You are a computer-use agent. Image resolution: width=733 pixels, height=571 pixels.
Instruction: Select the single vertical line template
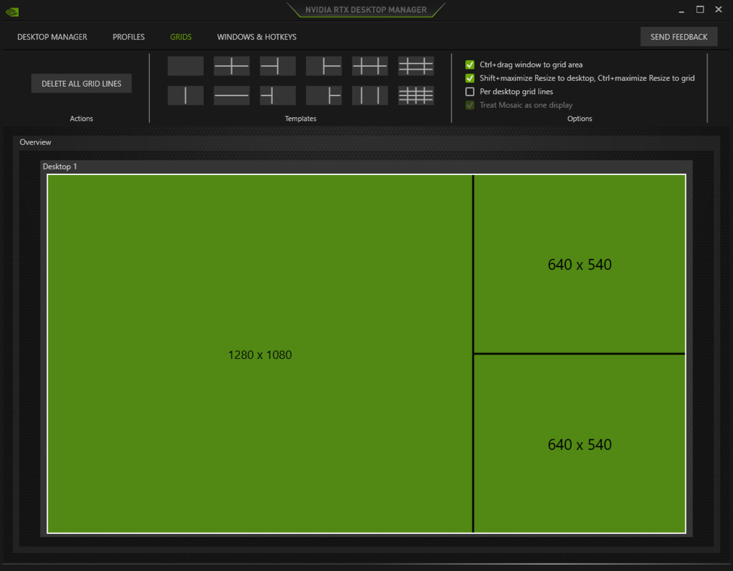(x=186, y=95)
